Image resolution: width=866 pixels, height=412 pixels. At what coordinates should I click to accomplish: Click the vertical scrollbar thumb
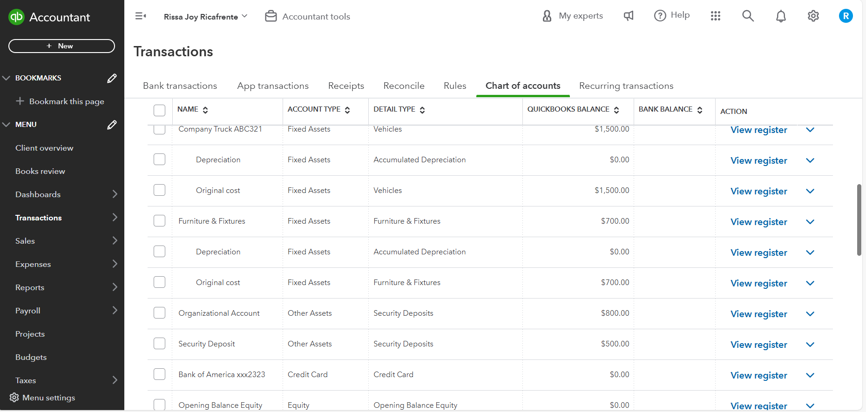[x=859, y=219]
